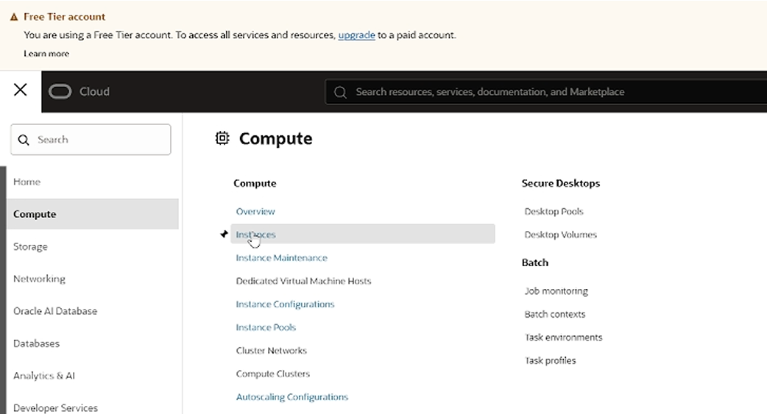
Task: Click the magnifier icon in top search bar
Action: pos(340,92)
